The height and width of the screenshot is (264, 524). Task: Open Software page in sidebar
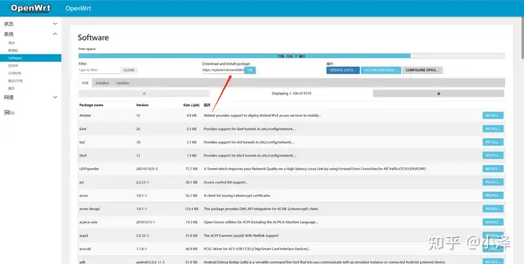point(31,58)
